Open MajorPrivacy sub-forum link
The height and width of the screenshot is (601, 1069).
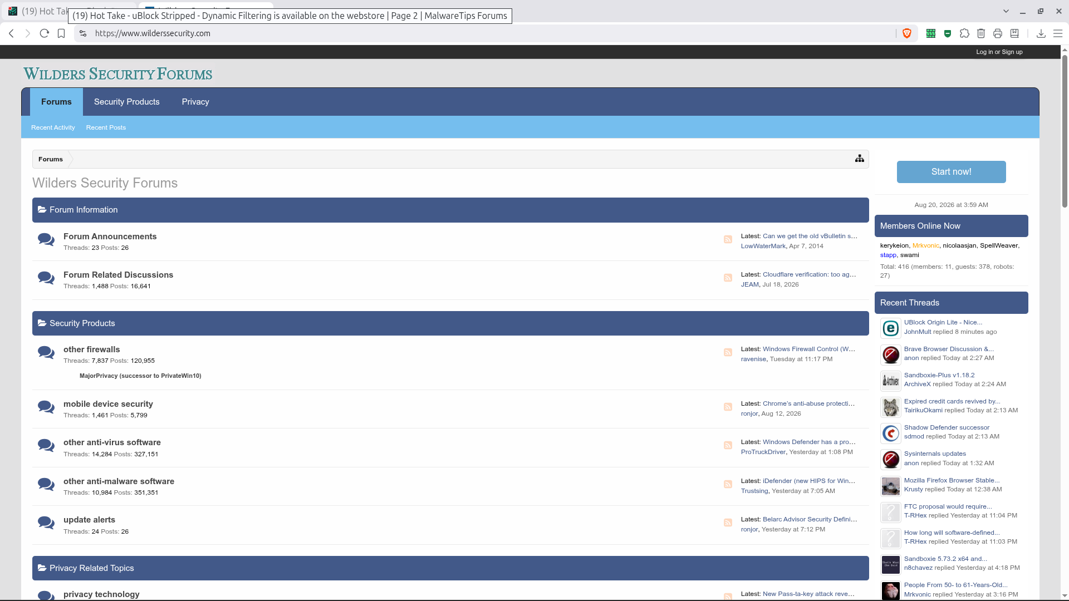coord(140,376)
